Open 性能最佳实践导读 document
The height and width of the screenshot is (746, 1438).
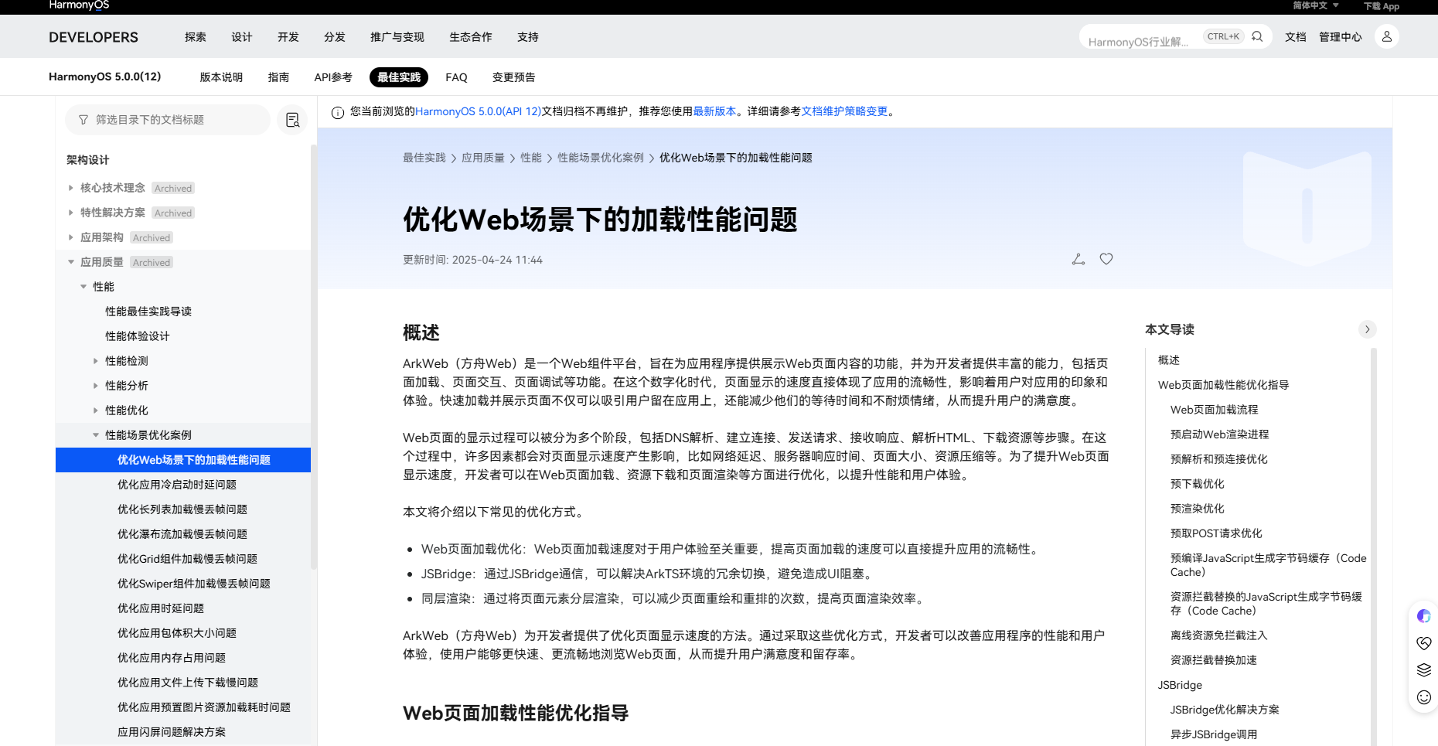(148, 312)
